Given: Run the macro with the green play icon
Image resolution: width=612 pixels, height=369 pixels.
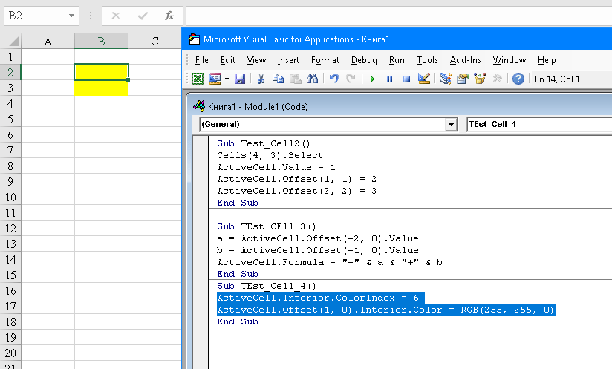Looking at the screenshot, I should tap(372, 79).
